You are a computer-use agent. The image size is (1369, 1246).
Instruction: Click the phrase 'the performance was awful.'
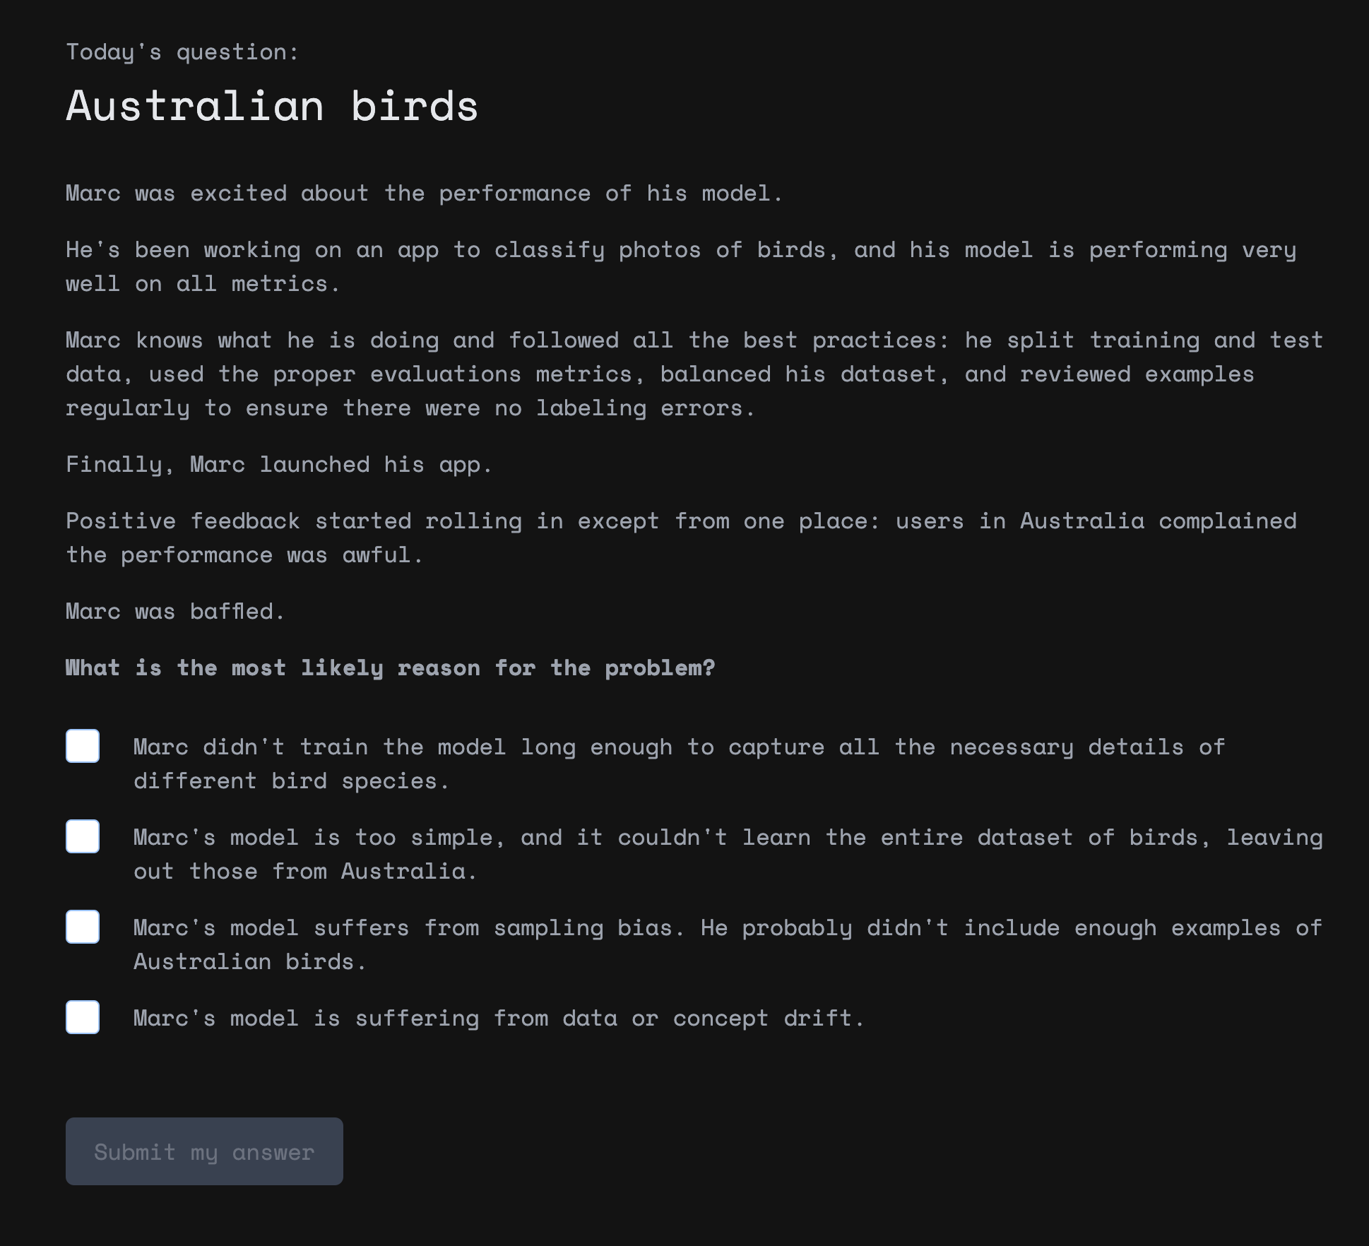pos(244,555)
